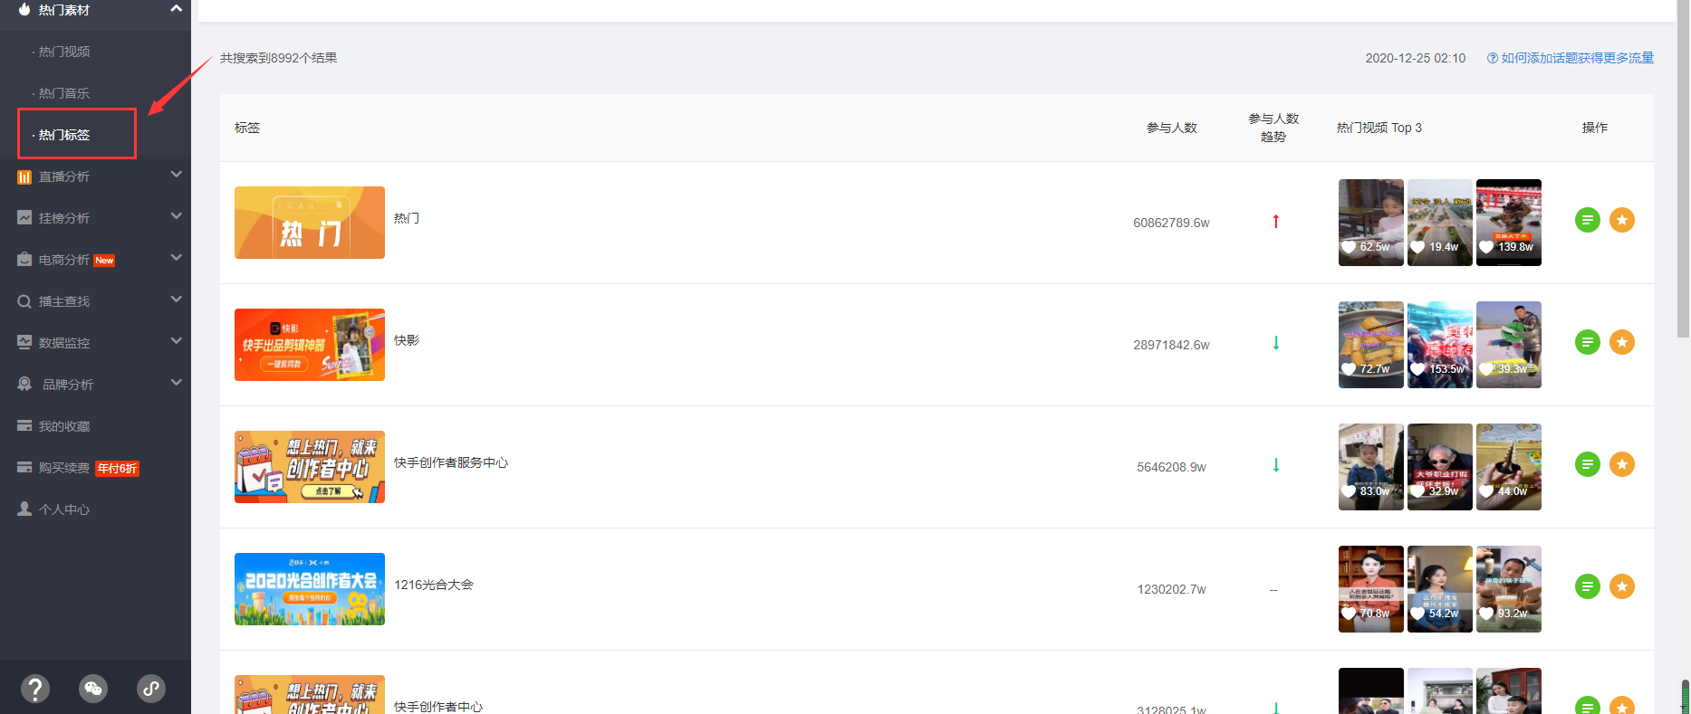Open the 1216光合大会 tag link

click(x=434, y=585)
